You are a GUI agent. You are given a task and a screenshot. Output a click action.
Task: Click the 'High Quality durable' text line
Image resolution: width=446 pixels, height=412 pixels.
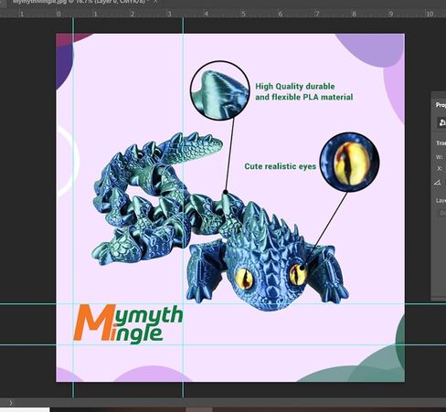295,87
